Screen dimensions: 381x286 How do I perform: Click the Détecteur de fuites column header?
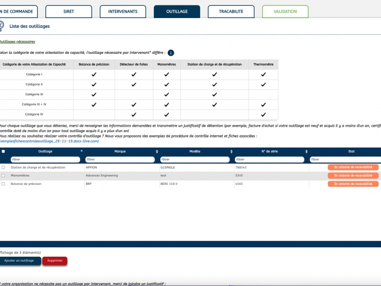[x=134, y=65]
